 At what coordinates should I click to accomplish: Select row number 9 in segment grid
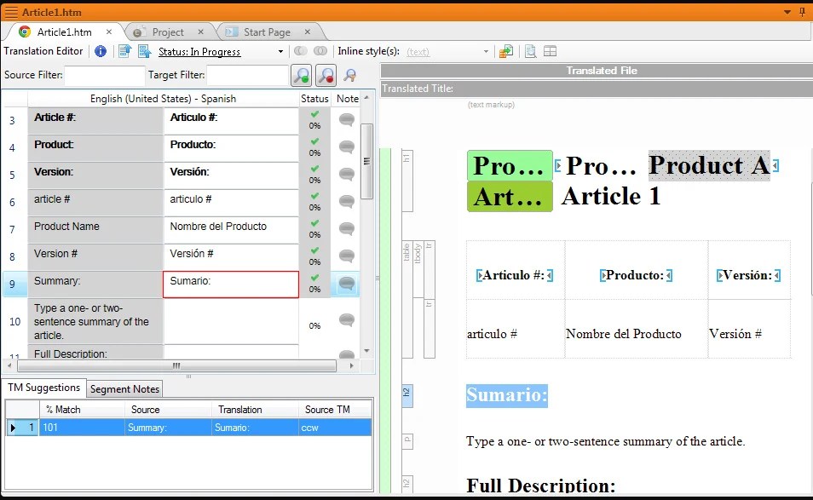pos(13,284)
